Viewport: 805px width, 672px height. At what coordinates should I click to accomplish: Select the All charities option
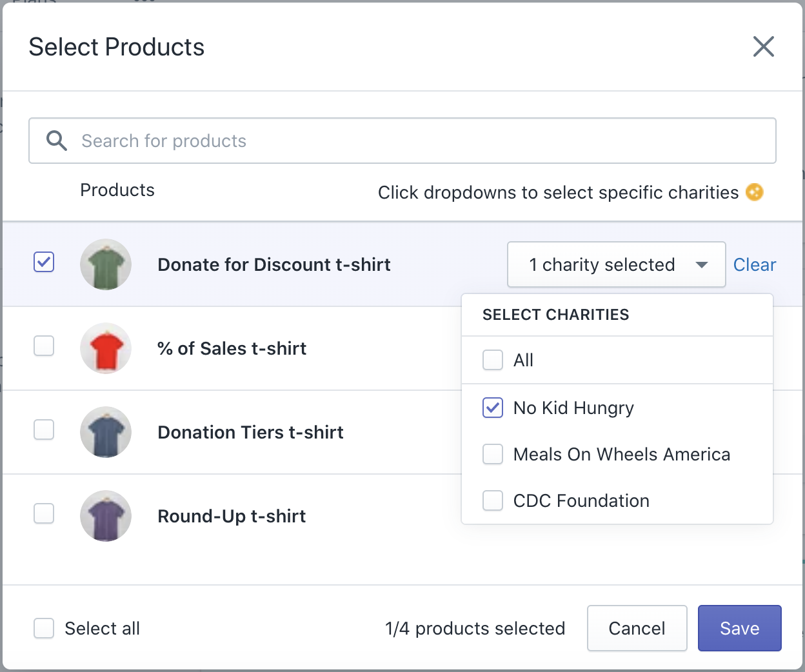point(493,360)
